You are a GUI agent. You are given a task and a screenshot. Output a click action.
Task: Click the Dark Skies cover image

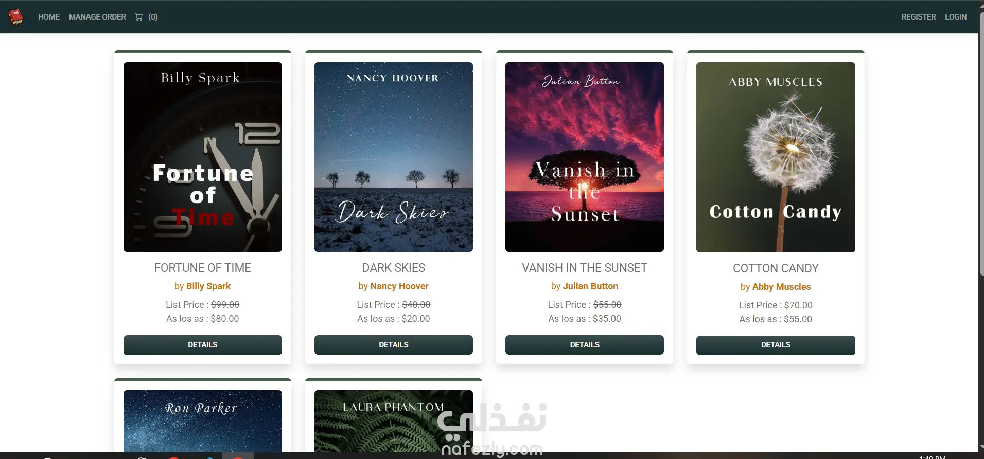[394, 157]
